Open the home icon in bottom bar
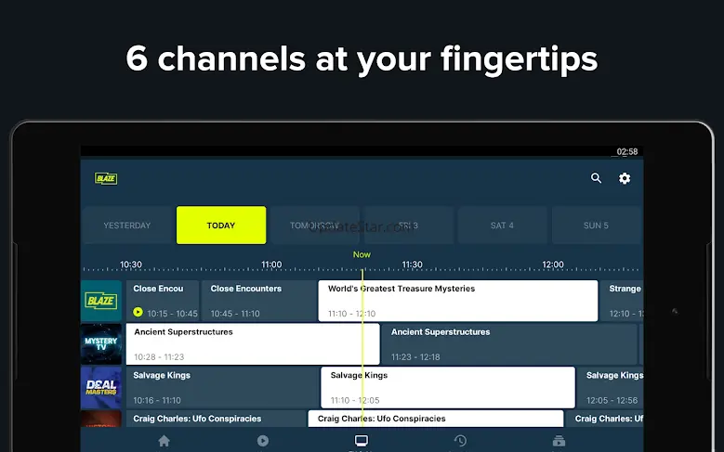The height and width of the screenshot is (452, 724). (164, 441)
